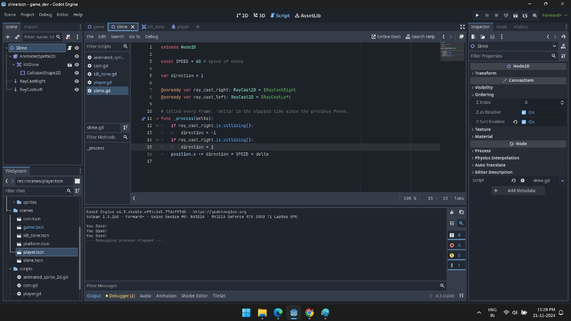Expand the Material section
Viewport: 571px width, 321px height.
(x=518, y=136)
